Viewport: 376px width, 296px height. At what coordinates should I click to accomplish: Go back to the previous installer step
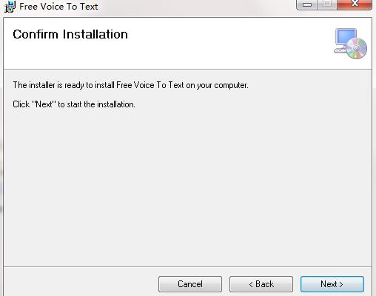coord(261,284)
